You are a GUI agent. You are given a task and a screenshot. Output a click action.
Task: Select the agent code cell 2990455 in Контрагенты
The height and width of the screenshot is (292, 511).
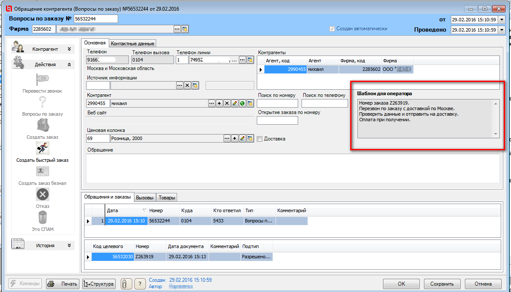285,70
